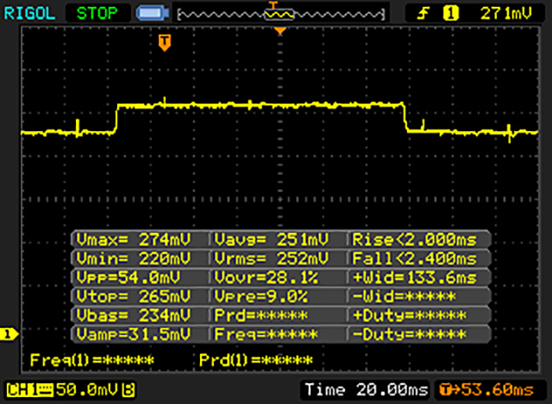Image resolution: width=552 pixels, height=404 pixels.
Task: Click the Fall<2.400ms measurement
Action: (x=414, y=259)
